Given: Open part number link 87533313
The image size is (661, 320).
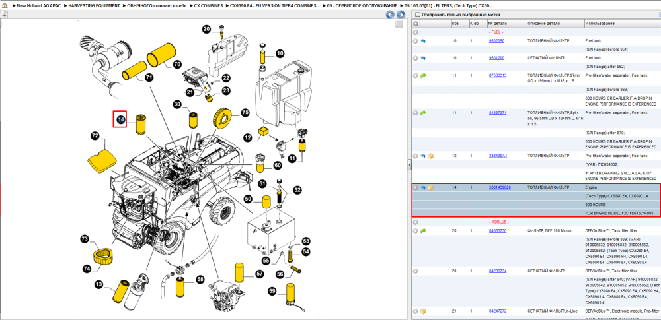Looking at the screenshot, I should 498,75.
